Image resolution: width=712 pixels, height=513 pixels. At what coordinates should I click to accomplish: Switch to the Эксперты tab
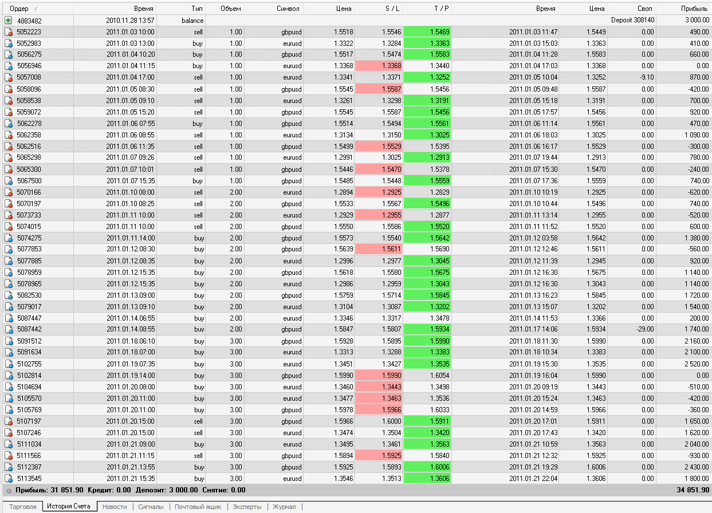pyautogui.click(x=247, y=507)
